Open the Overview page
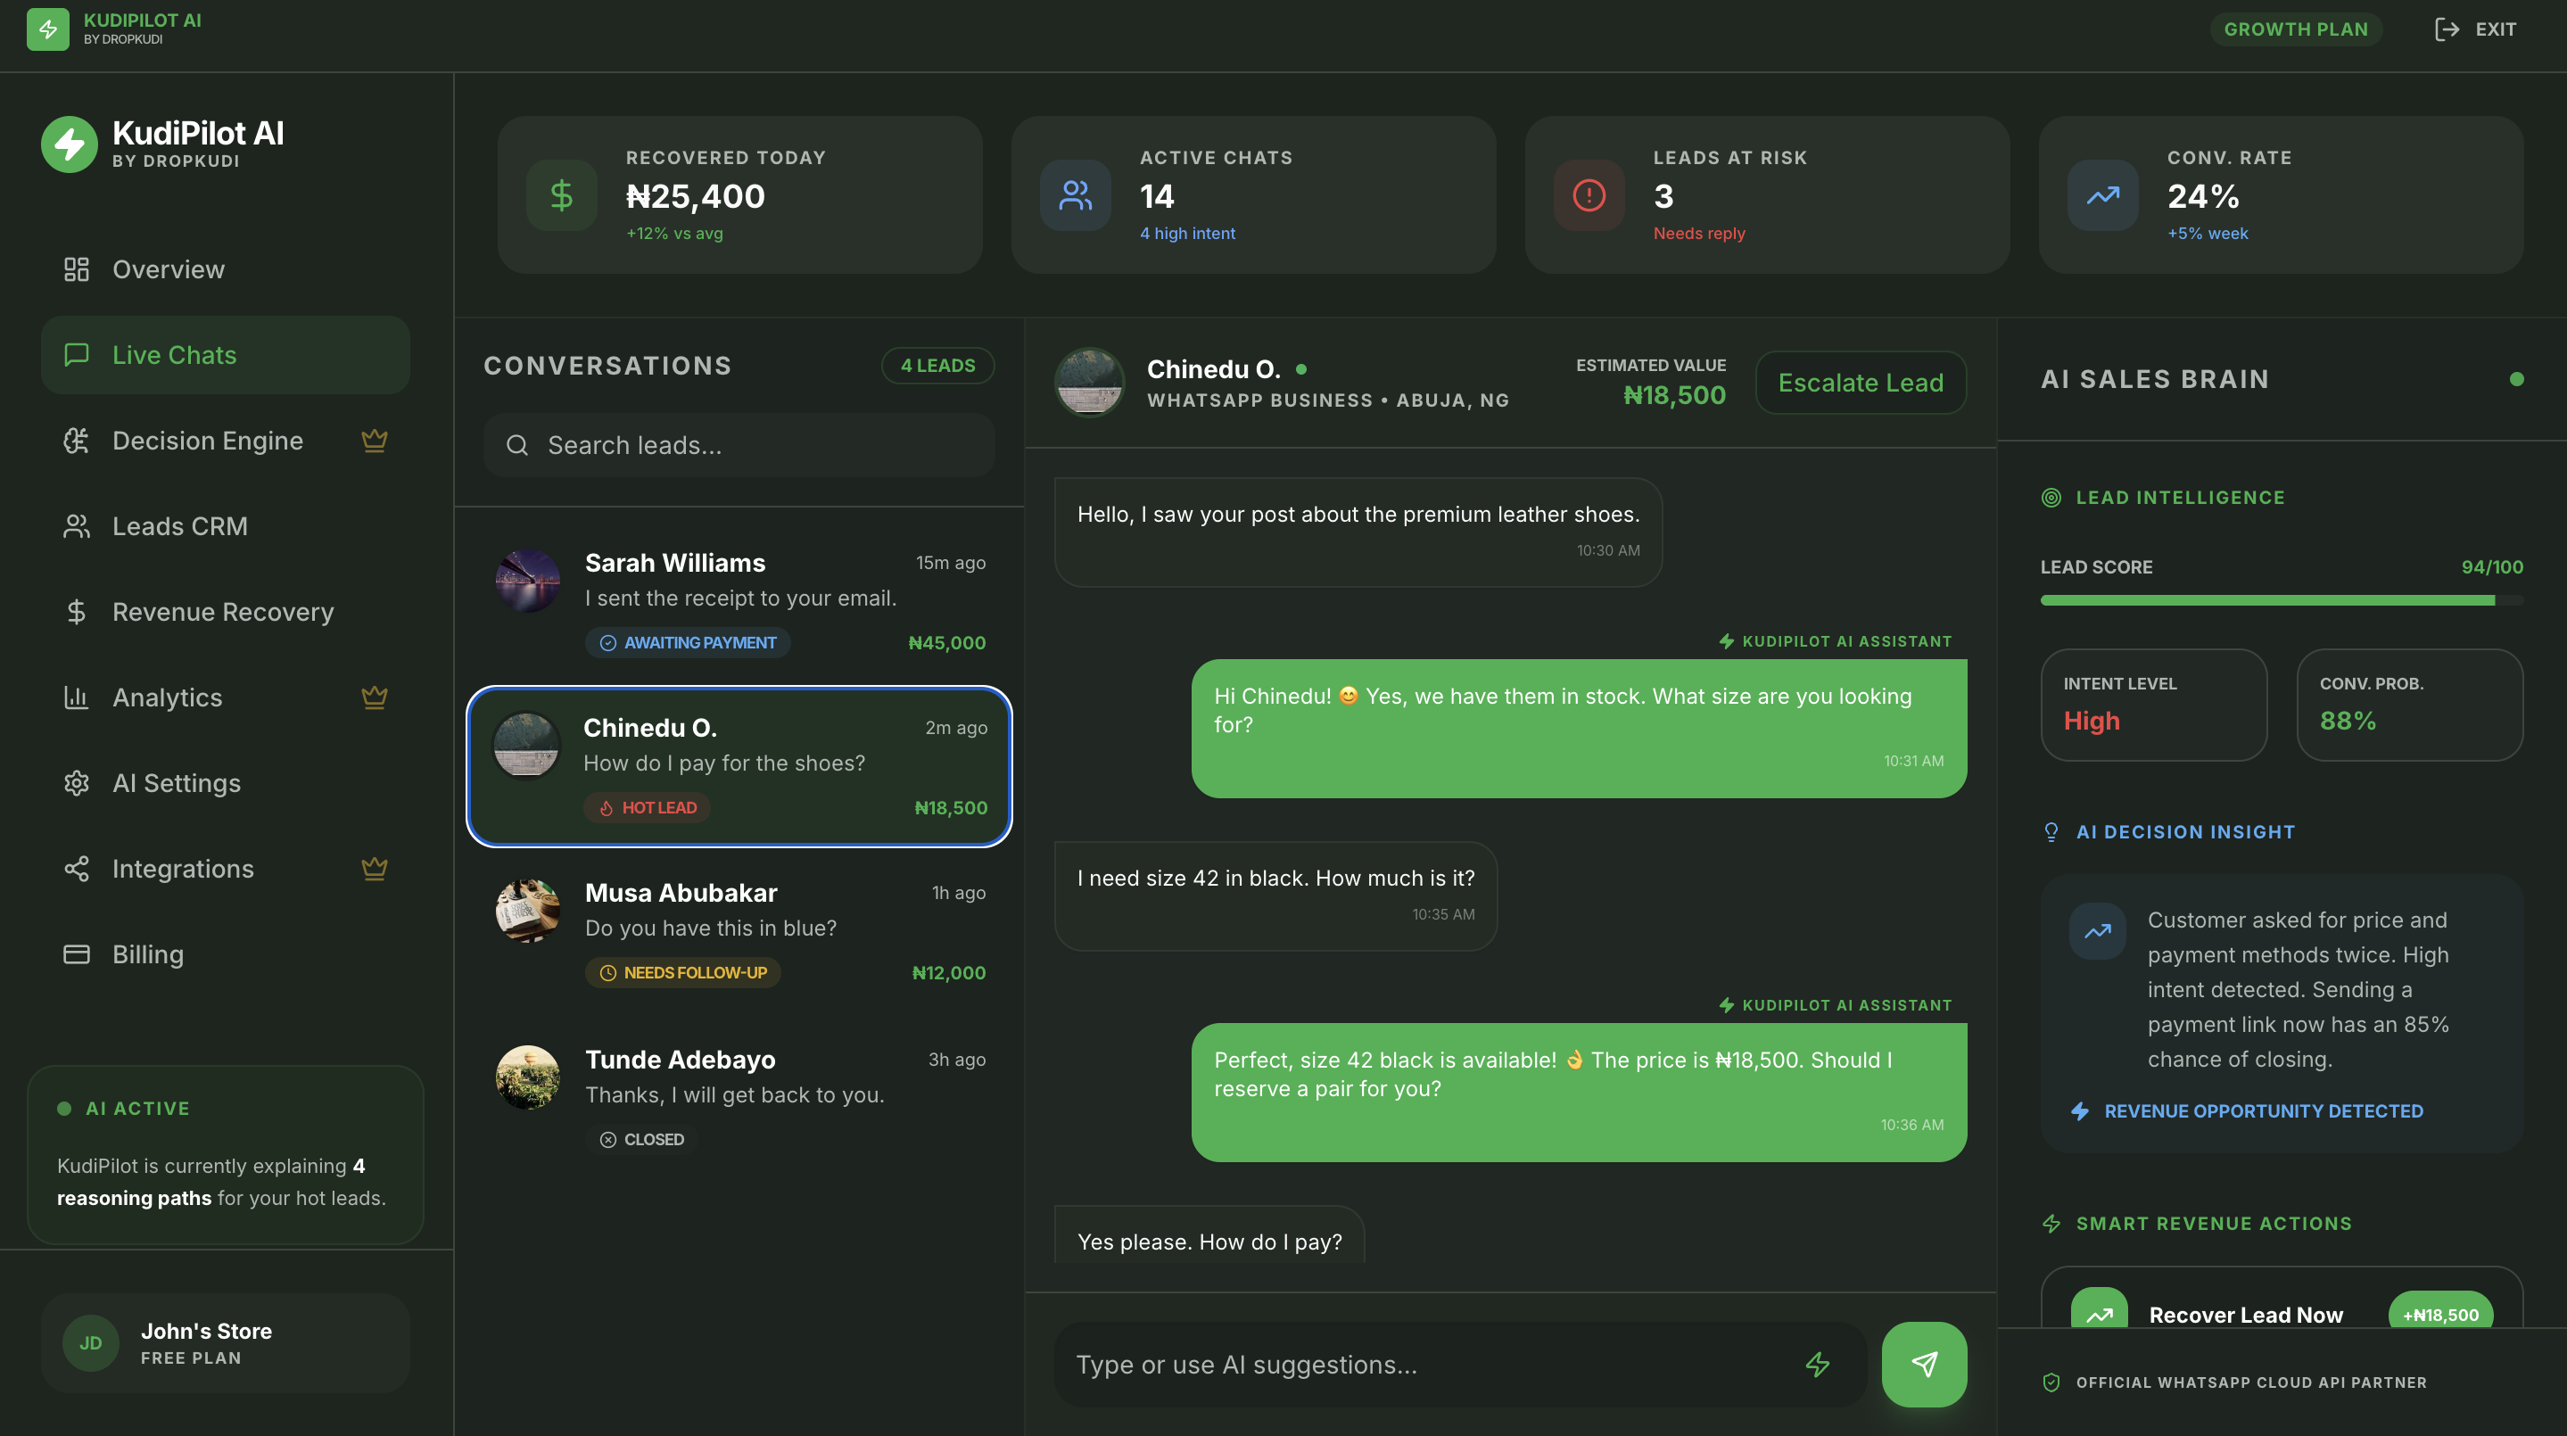 [225, 269]
